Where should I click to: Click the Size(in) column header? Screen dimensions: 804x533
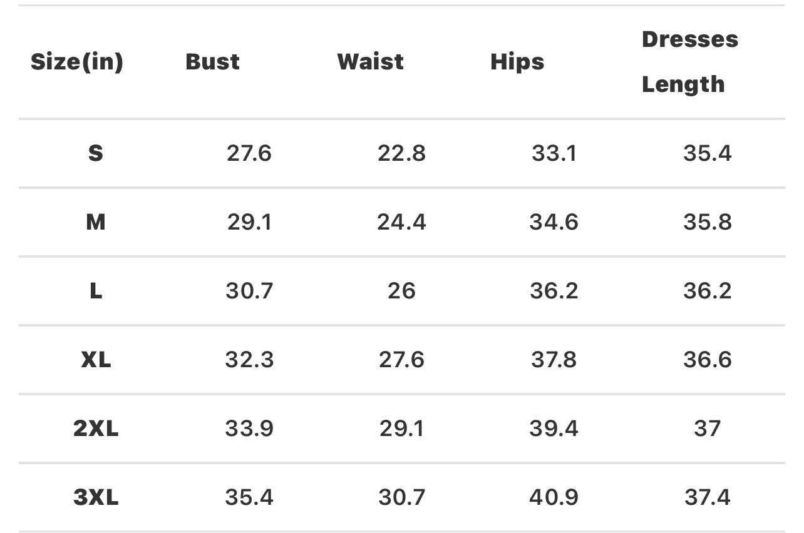77,62
